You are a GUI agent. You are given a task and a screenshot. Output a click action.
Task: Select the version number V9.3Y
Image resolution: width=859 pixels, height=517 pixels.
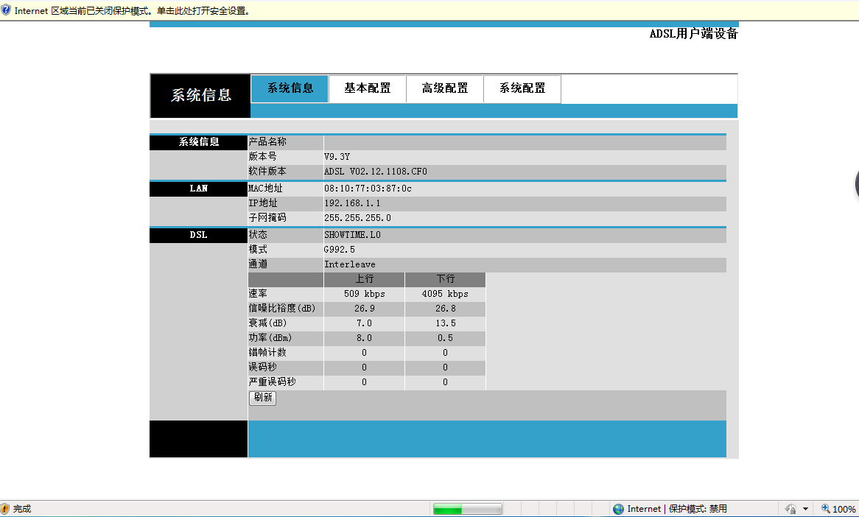pos(337,157)
